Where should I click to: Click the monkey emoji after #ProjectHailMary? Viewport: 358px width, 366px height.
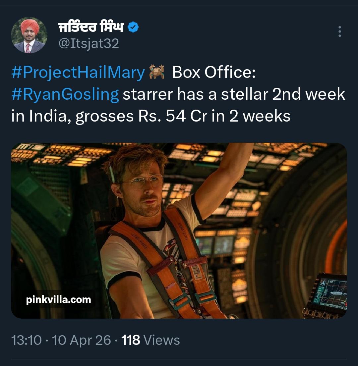point(157,73)
